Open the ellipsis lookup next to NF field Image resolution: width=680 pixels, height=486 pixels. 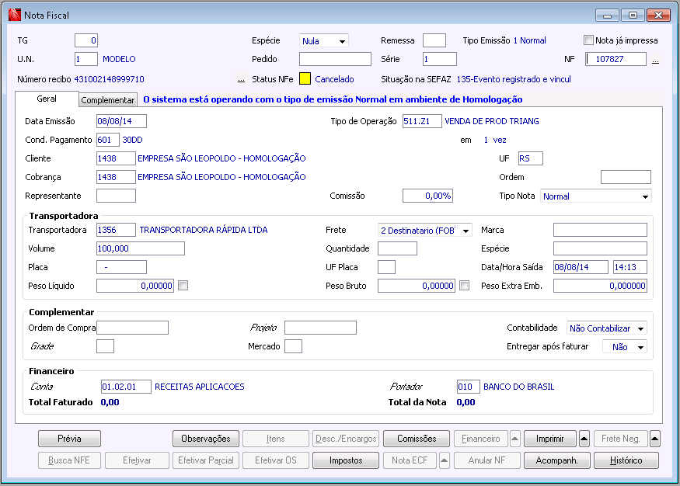(x=655, y=61)
